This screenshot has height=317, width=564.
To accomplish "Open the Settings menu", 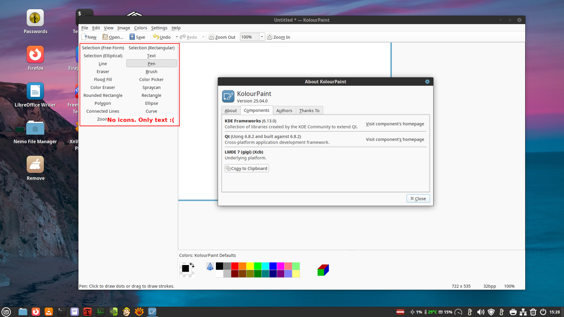I will click(x=159, y=28).
